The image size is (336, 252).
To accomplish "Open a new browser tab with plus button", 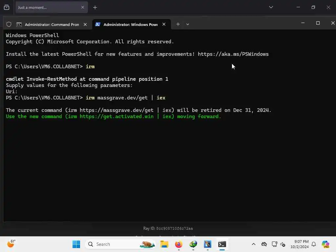I will point(95,8).
